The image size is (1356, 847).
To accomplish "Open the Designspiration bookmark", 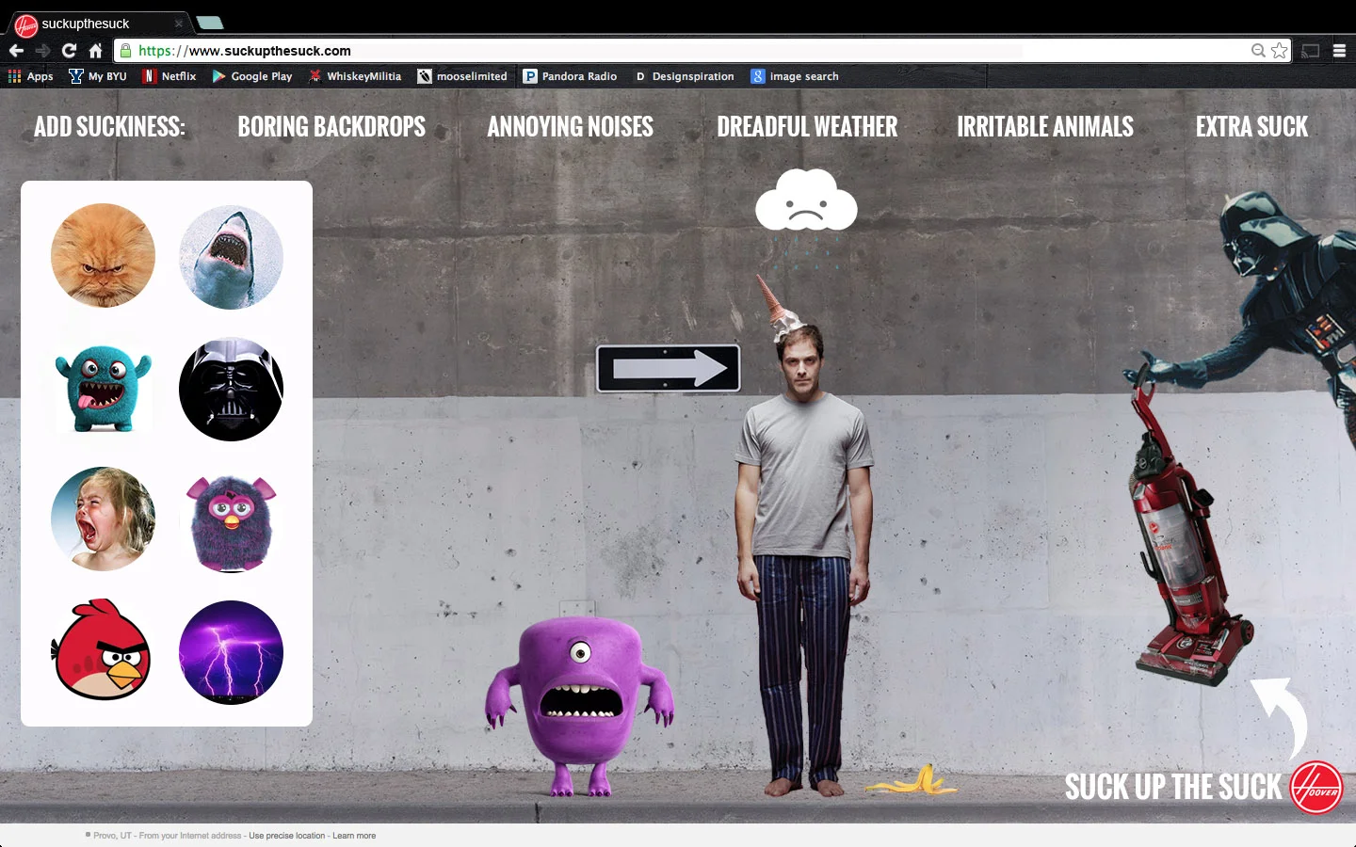I will click(684, 76).
